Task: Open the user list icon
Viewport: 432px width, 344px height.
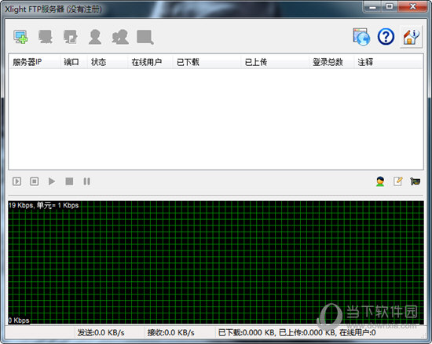Action: coord(95,37)
